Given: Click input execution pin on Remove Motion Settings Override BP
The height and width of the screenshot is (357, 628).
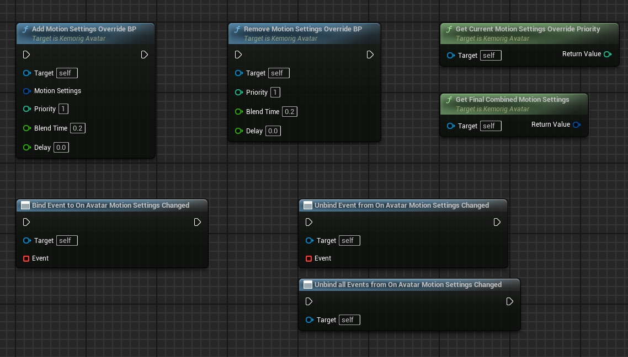Looking at the screenshot, I should click(238, 55).
